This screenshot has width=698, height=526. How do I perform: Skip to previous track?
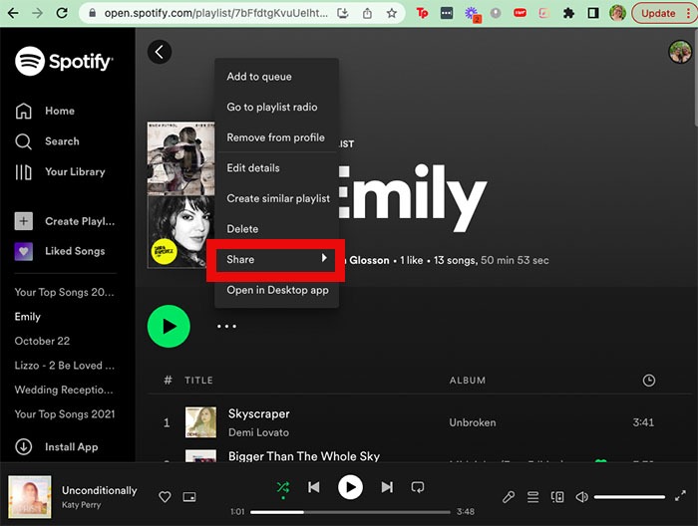pyautogui.click(x=314, y=487)
